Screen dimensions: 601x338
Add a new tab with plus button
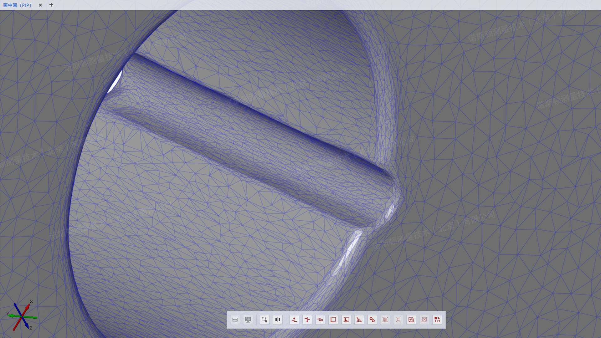(51, 5)
